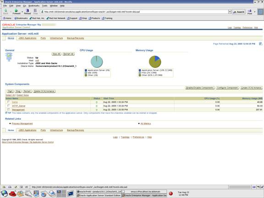Switch to the Oracle Application Server Standard Edition taskbar window
The width and height of the screenshot is (264, 198).
99,195
